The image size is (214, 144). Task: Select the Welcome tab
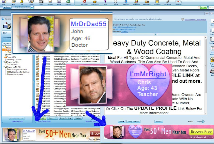click(x=7, y=7)
